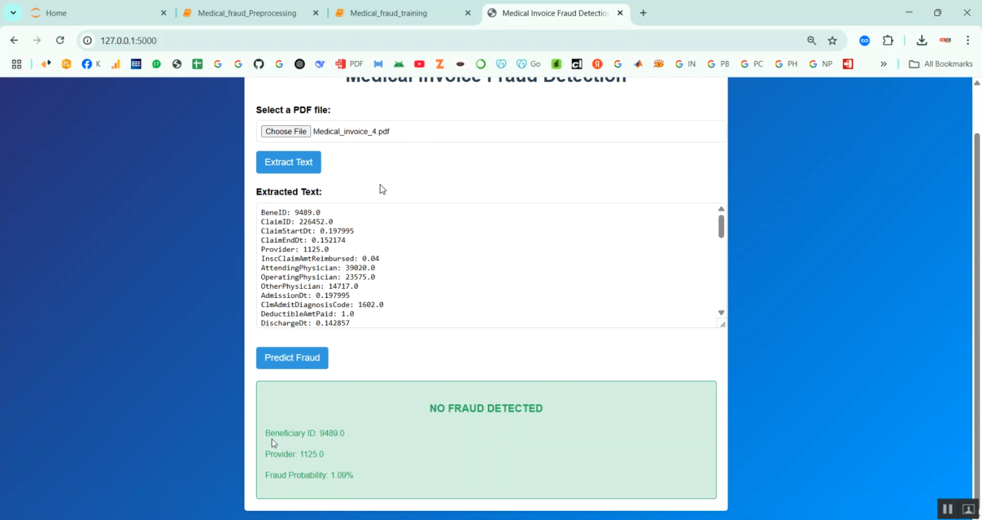Open the green cross bookmark
Screen dimensions: 982x520
(197, 64)
